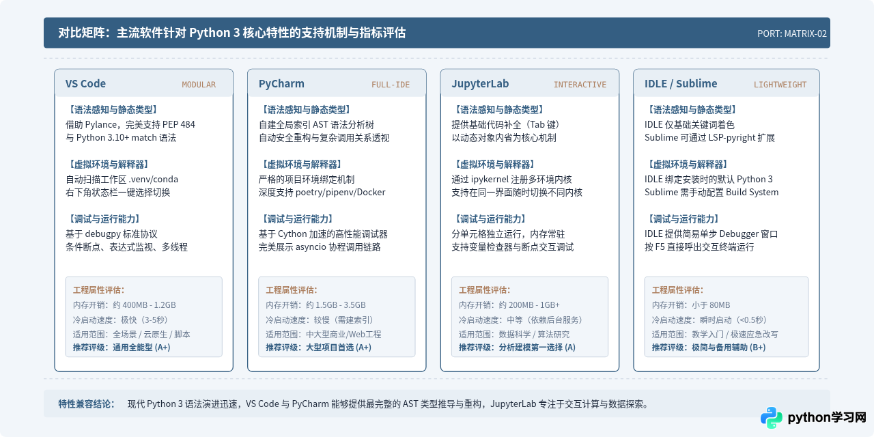The width and height of the screenshot is (874, 437).
Task: Click 分单元格独立运行，内存常驻 line
Action: click(508, 234)
